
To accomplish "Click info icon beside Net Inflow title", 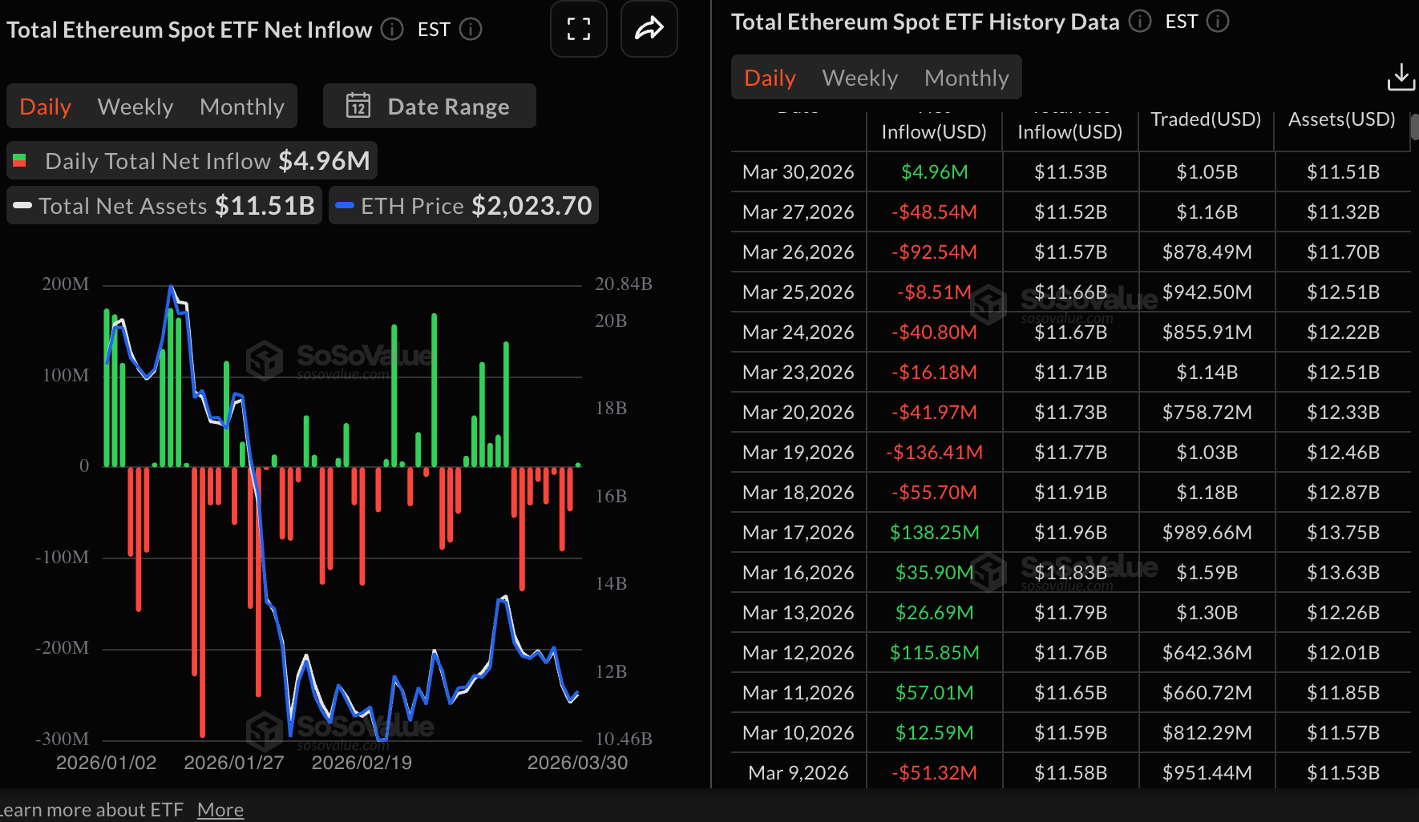I will click(x=392, y=30).
